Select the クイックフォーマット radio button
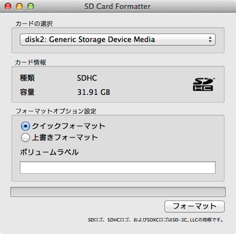Viewport: 236px width, 234px height. [x=26, y=126]
